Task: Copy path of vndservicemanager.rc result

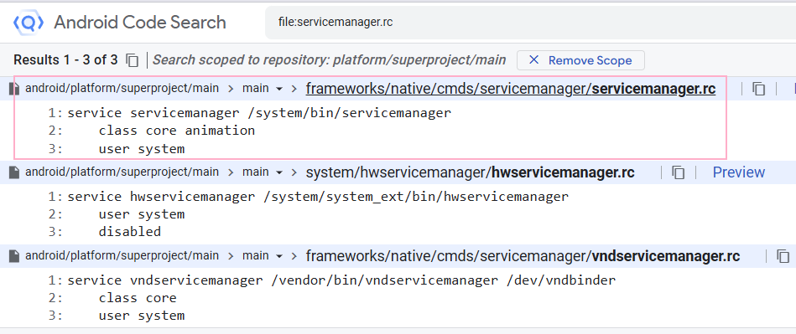Action: click(x=783, y=255)
